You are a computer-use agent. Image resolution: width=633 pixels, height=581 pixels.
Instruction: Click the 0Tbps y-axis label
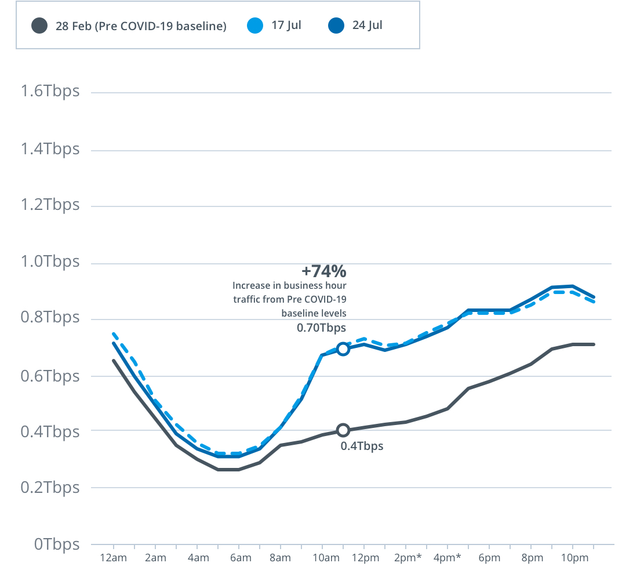(x=57, y=544)
